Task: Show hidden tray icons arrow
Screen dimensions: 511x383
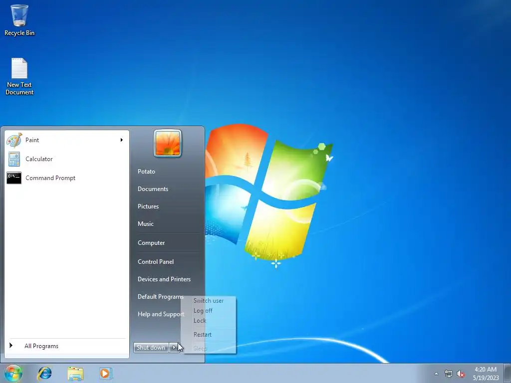Action: pos(436,374)
